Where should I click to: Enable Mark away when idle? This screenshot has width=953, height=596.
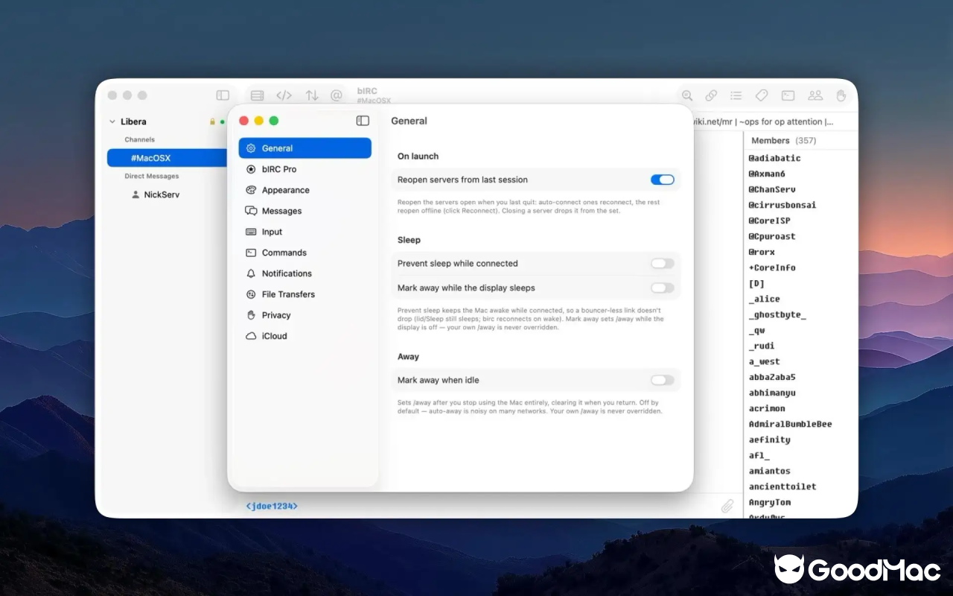tap(662, 380)
